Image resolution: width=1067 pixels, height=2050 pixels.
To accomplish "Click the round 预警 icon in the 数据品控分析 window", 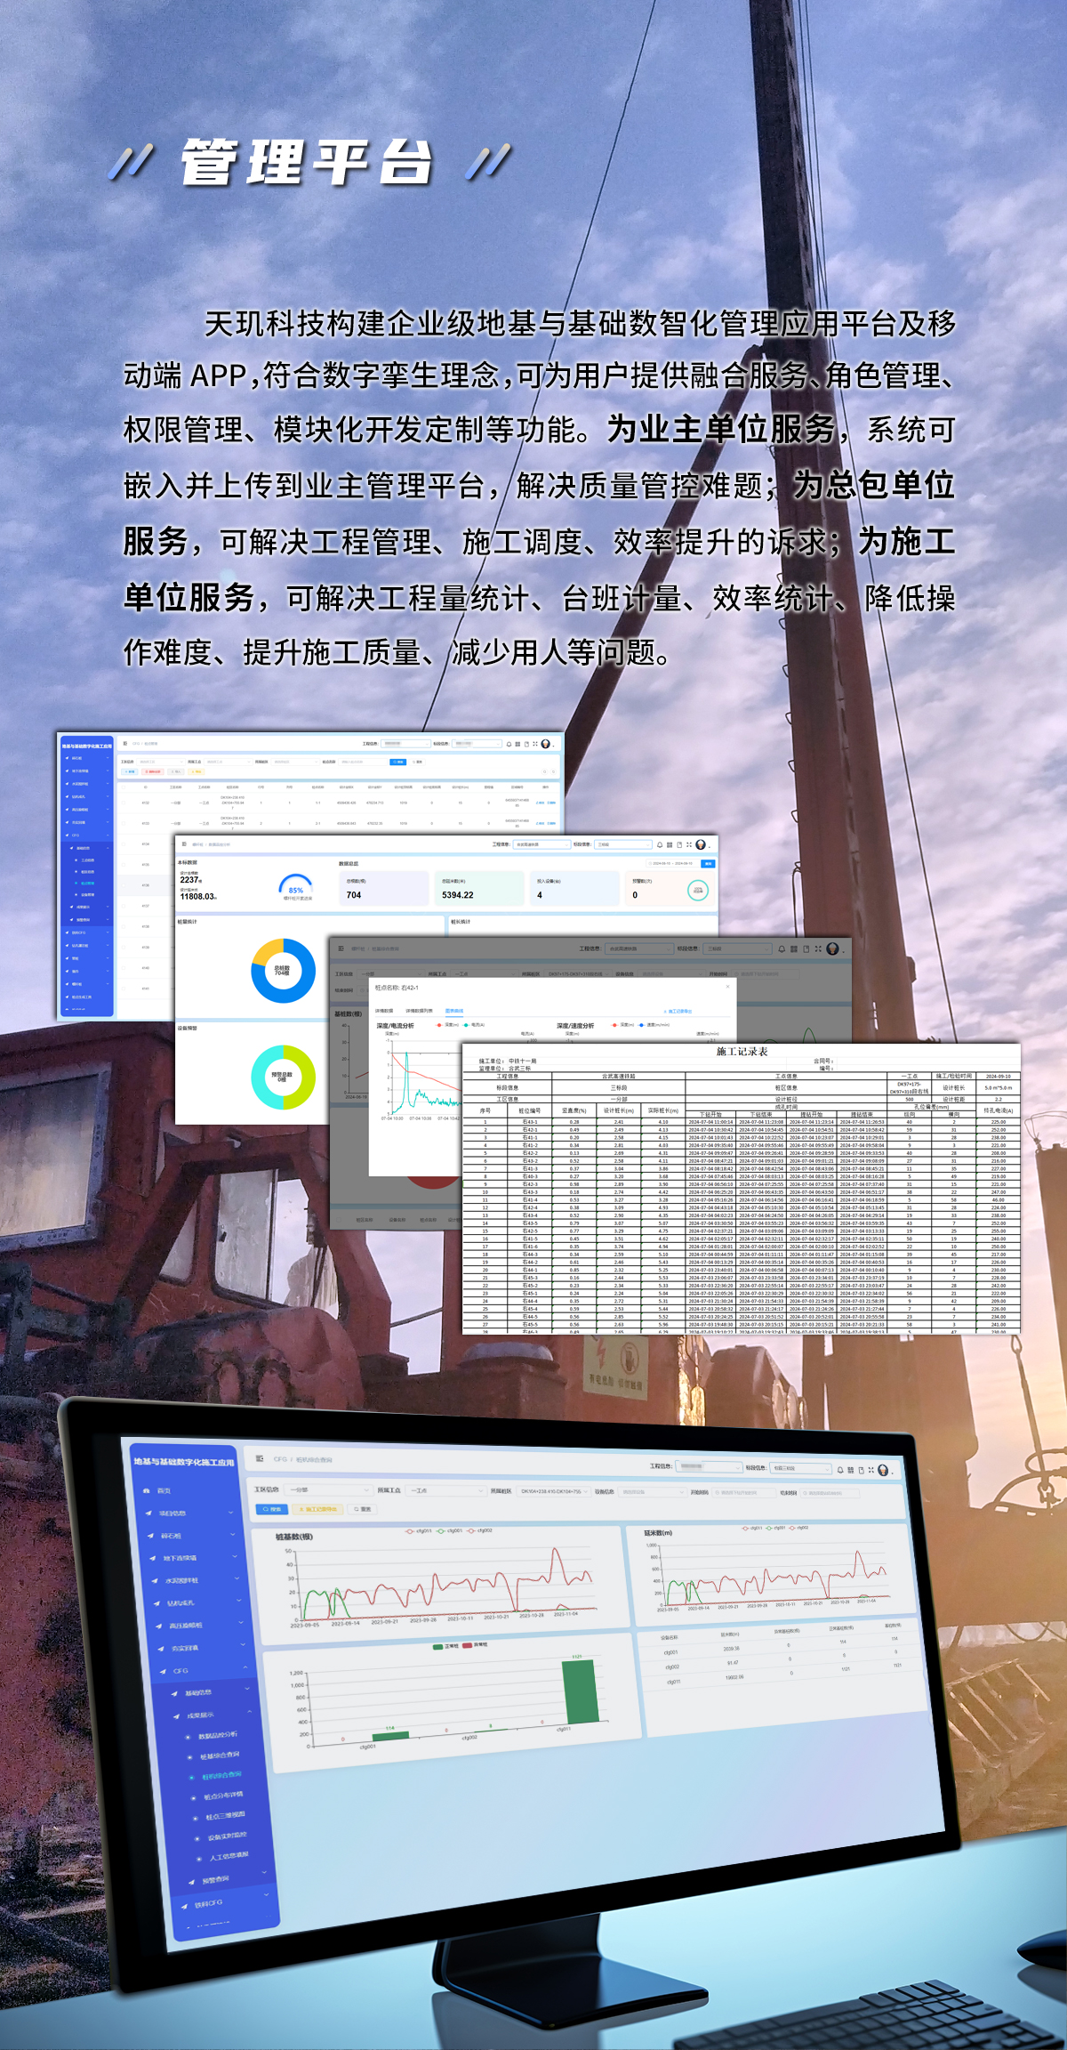I will tap(697, 891).
